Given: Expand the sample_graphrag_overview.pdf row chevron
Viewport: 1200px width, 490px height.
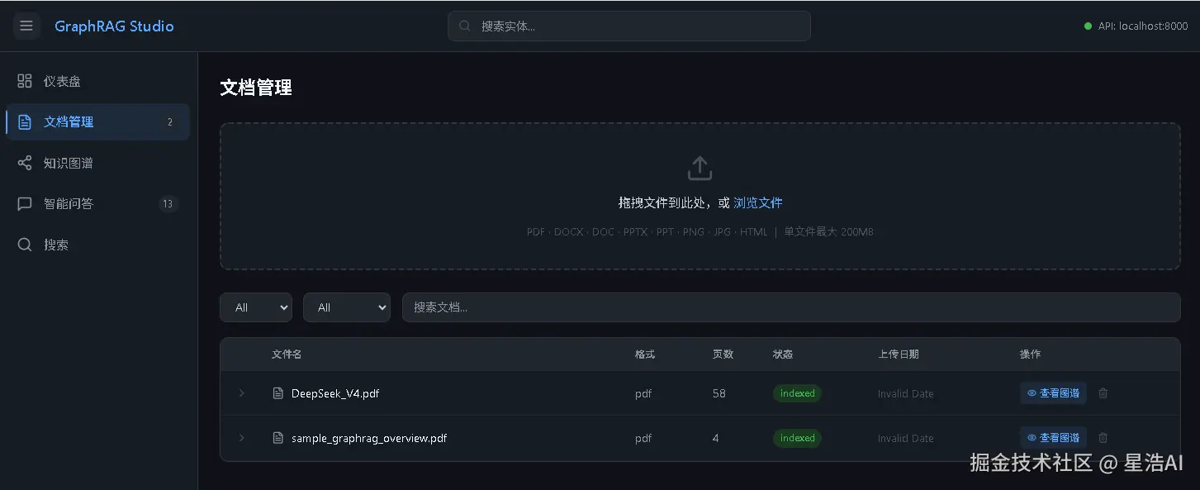Looking at the screenshot, I should 241,438.
